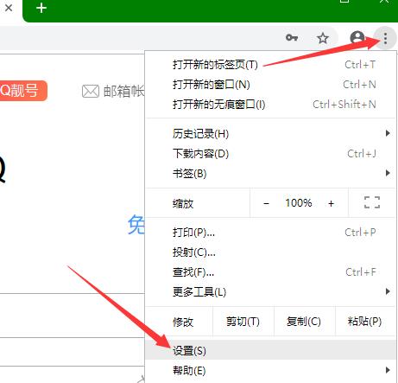This screenshot has height=383, width=398.
Task: Open a new incognito window 打开新的无痕窗口(I)
Action: click(270, 105)
